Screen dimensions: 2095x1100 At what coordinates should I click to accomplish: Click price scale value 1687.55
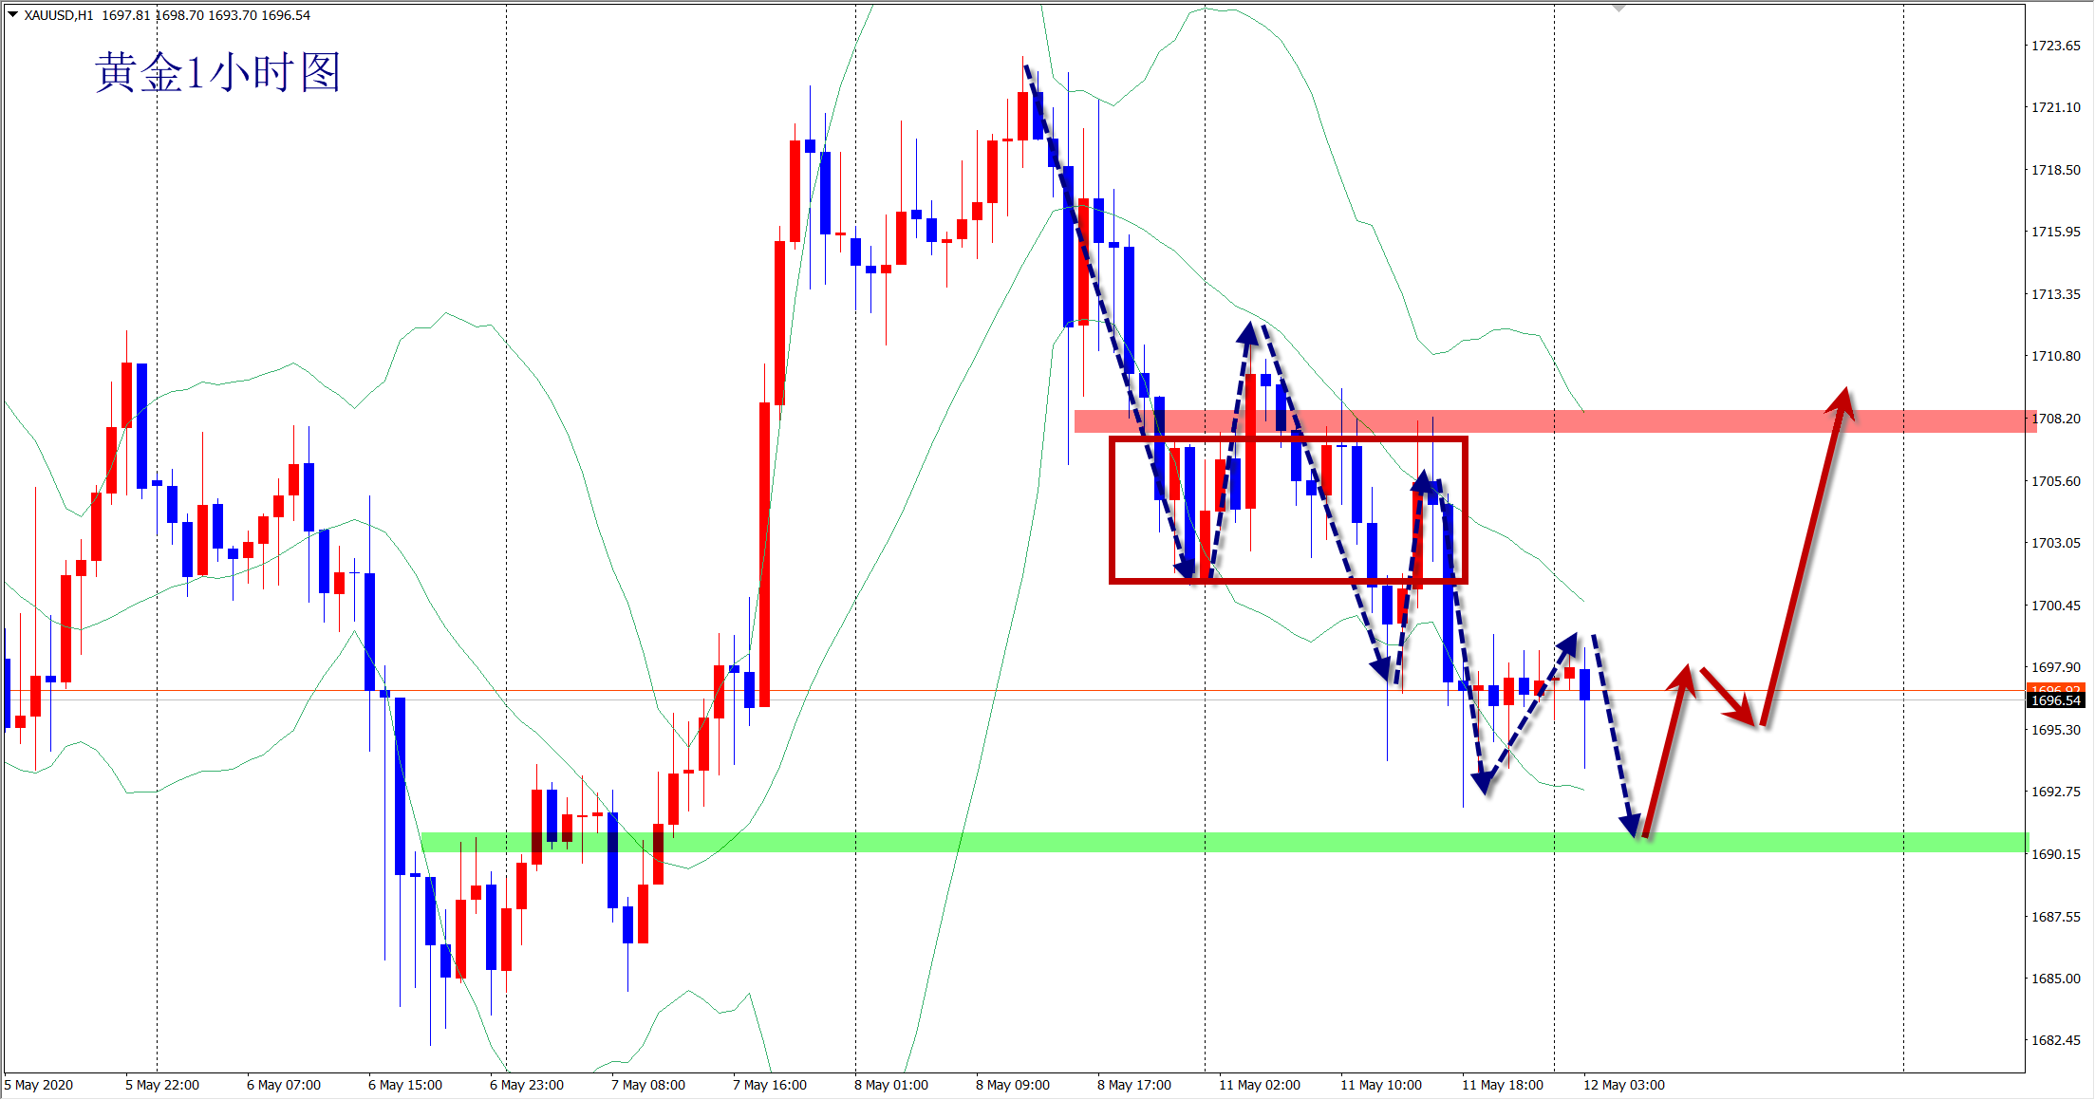tap(2055, 917)
